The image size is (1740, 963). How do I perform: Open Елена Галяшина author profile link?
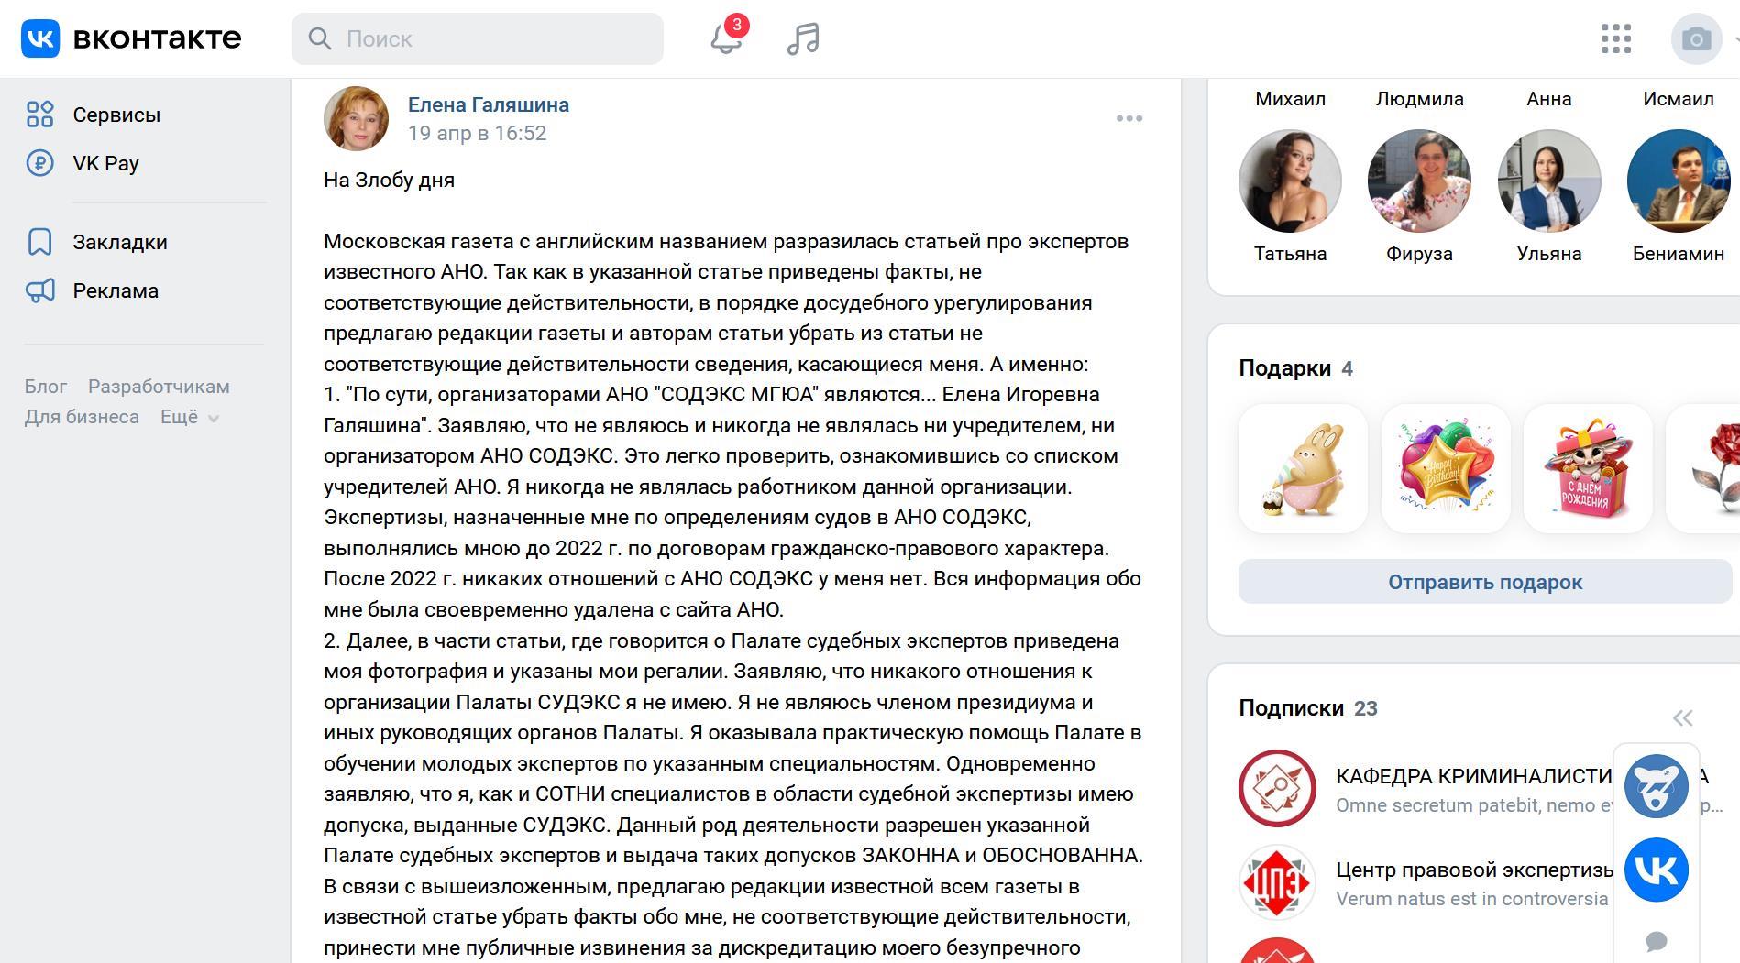tap(489, 104)
